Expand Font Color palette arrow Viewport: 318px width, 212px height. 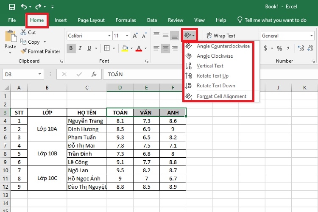pos(145,48)
